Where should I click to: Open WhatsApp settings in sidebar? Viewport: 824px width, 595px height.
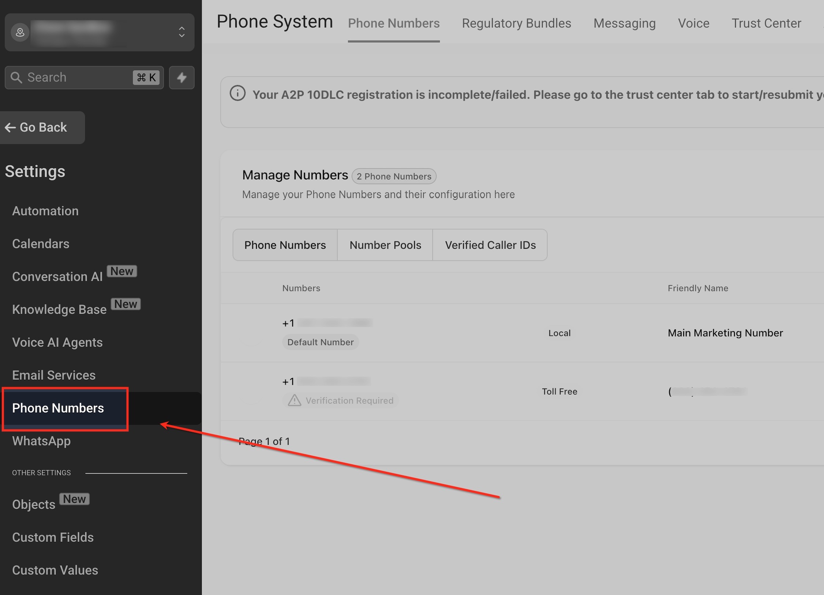[41, 441]
